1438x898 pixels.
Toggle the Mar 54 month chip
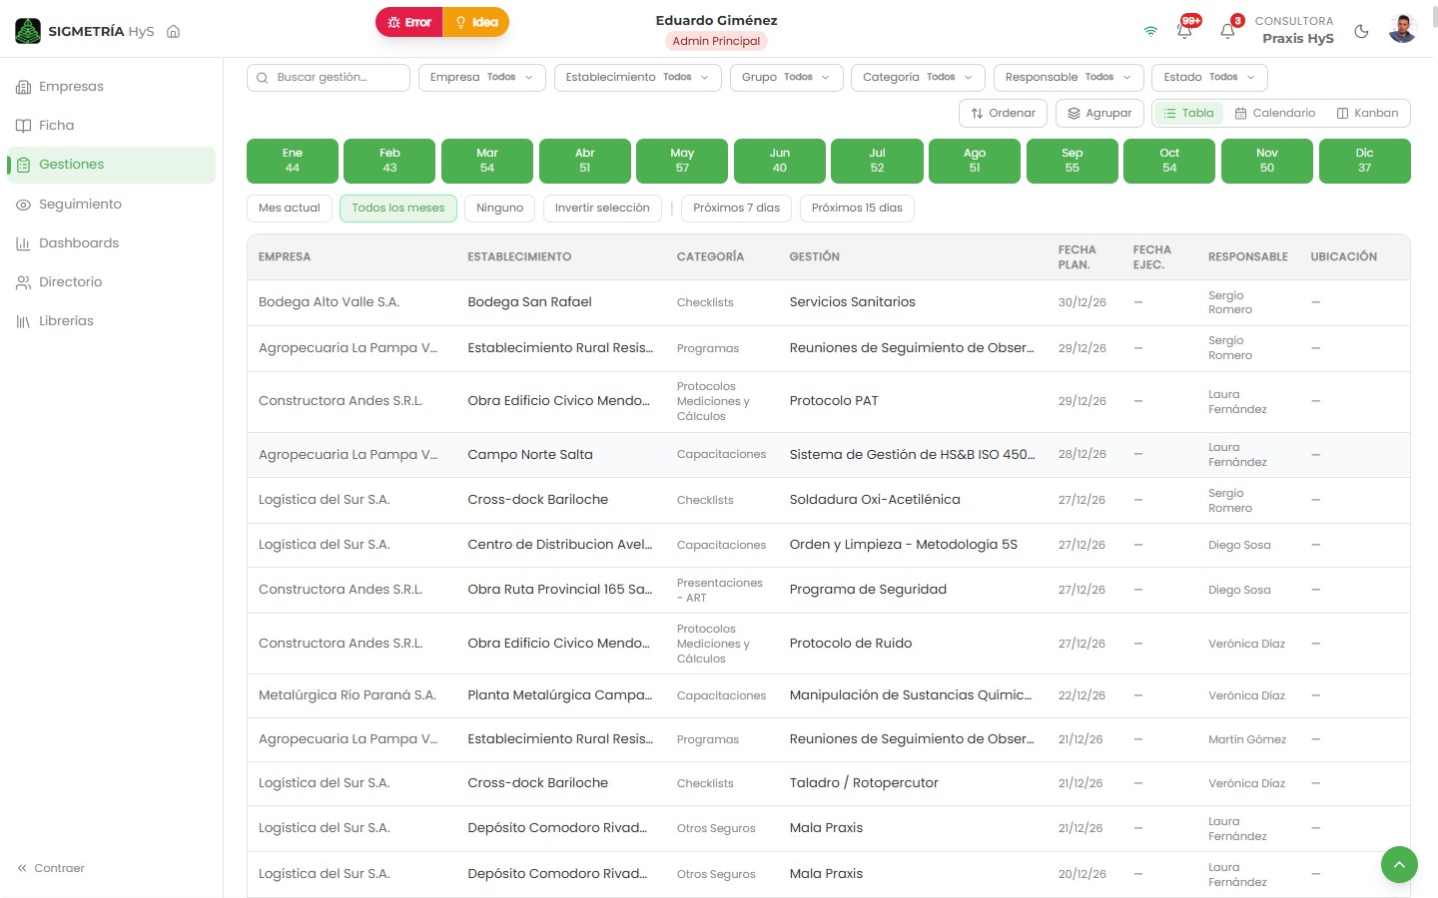tap(487, 161)
